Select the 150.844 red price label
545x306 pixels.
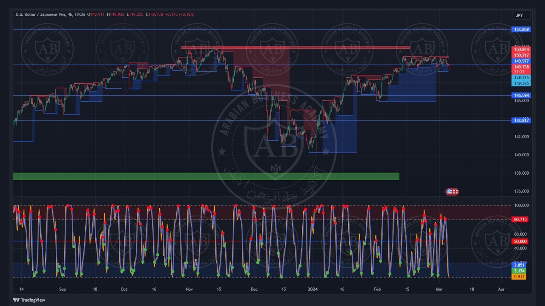[x=521, y=50]
